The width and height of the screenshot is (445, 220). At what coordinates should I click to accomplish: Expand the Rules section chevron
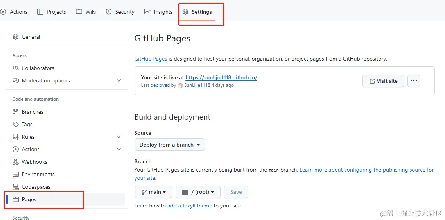pyautogui.click(x=119, y=137)
